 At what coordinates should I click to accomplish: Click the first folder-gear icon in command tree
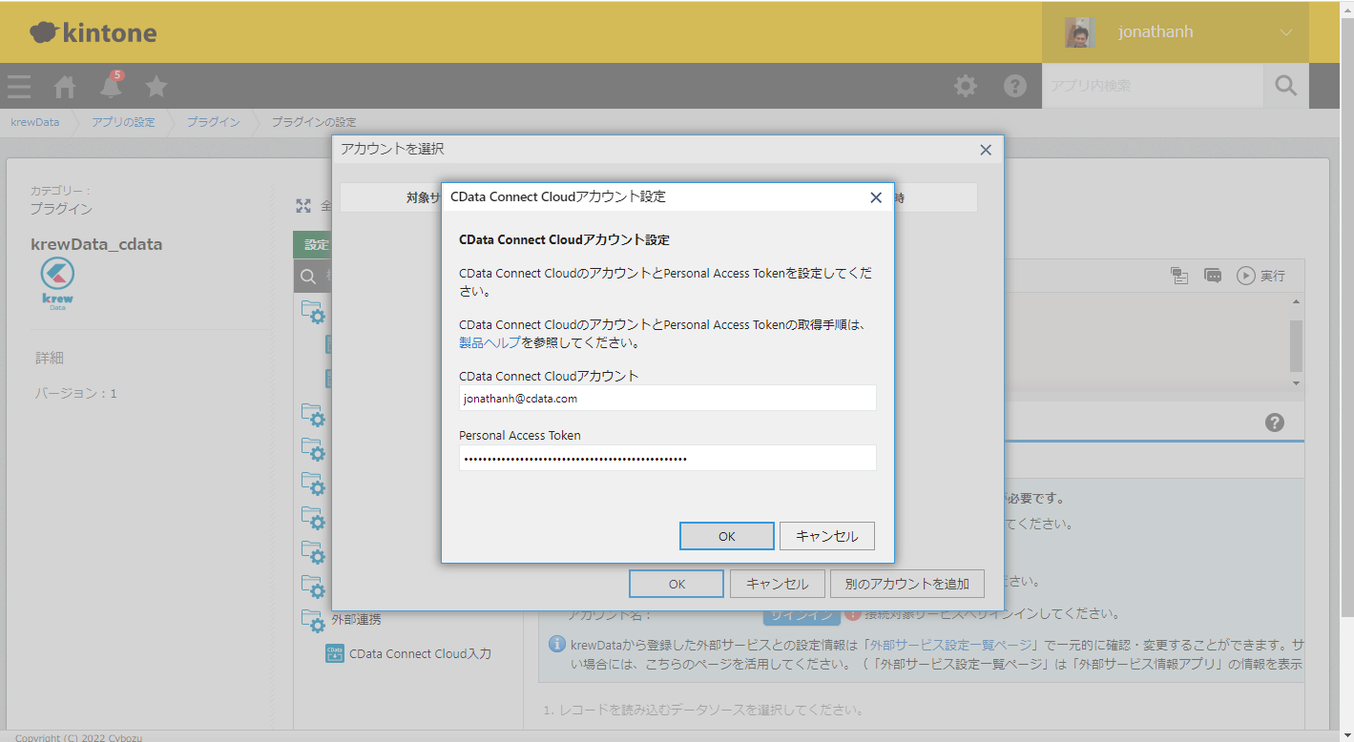tap(314, 312)
